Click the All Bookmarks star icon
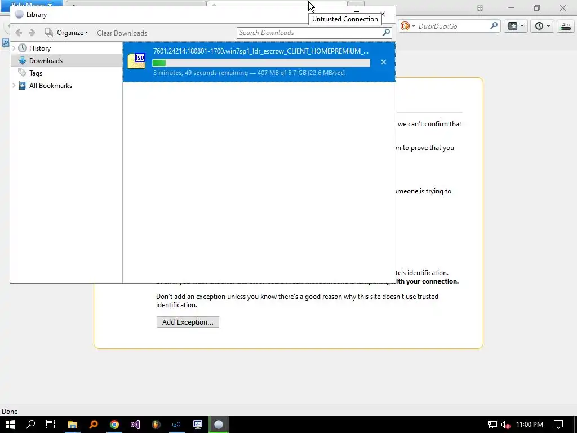 (x=23, y=86)
